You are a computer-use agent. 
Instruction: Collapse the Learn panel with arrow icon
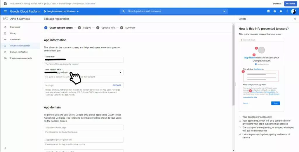point(295,19)
